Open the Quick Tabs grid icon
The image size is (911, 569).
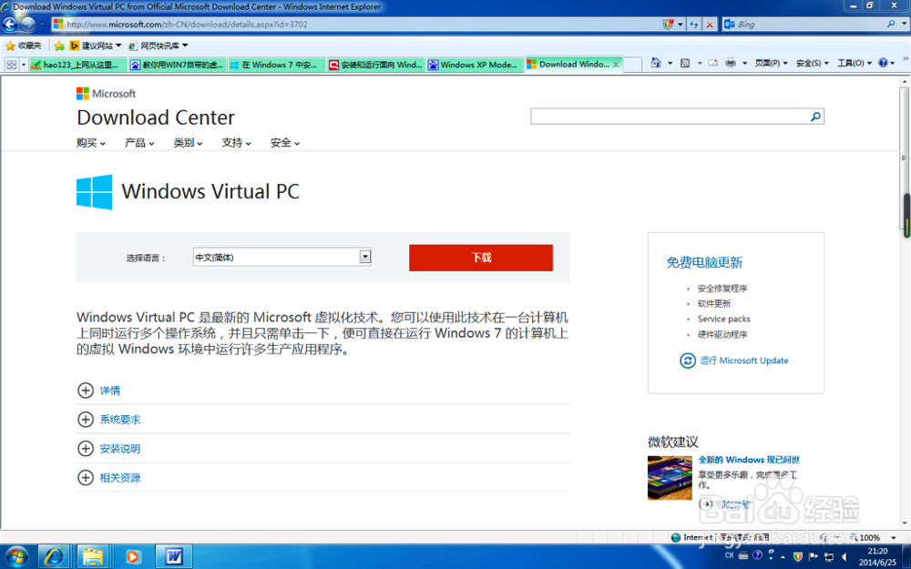pos(12,65)
